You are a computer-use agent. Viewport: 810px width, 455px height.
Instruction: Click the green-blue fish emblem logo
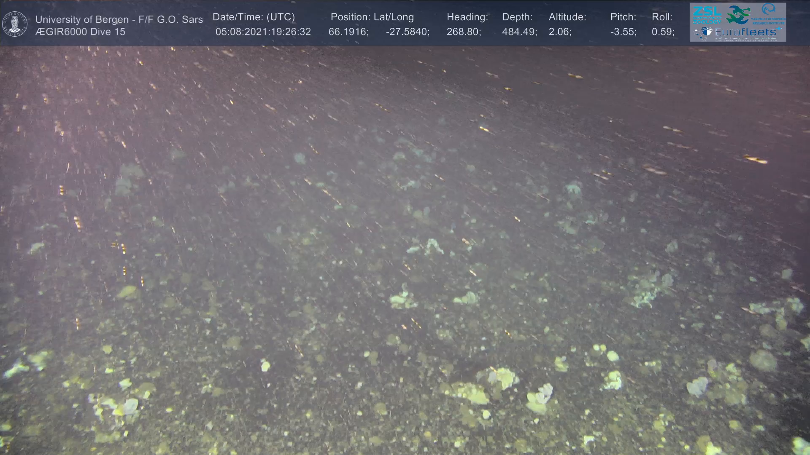point(737,15)
